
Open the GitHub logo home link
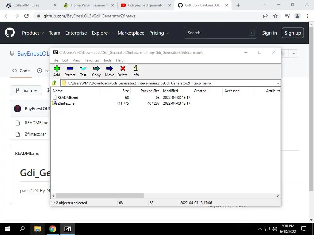tap(10, 33)
